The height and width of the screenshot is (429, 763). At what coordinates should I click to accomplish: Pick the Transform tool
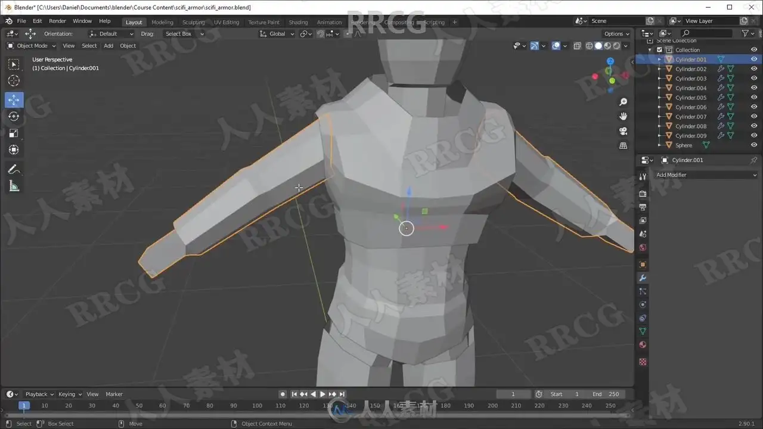[14, 150]
